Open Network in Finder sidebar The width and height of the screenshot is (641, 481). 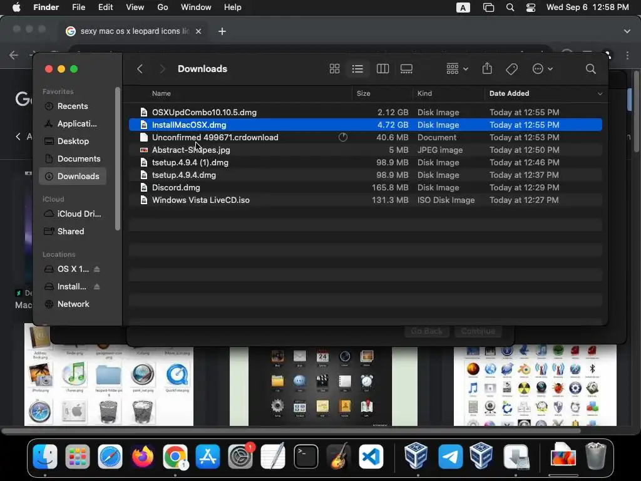tap(73, 304)
